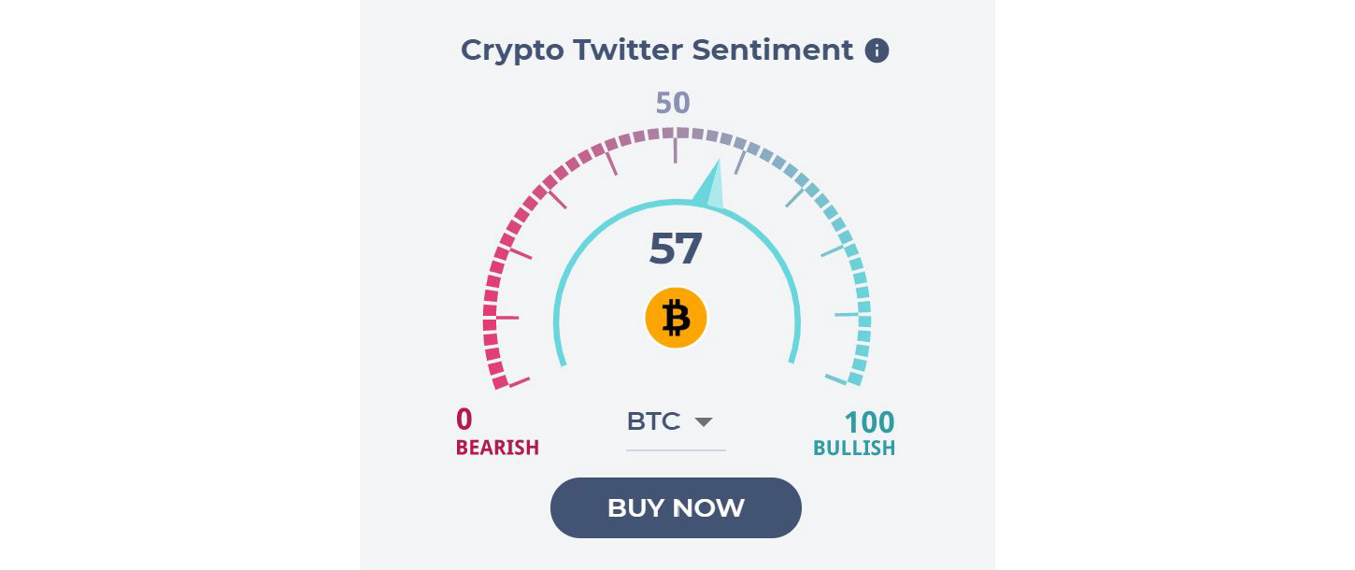Click the center tick mark below 50

[x=676, y=151]
